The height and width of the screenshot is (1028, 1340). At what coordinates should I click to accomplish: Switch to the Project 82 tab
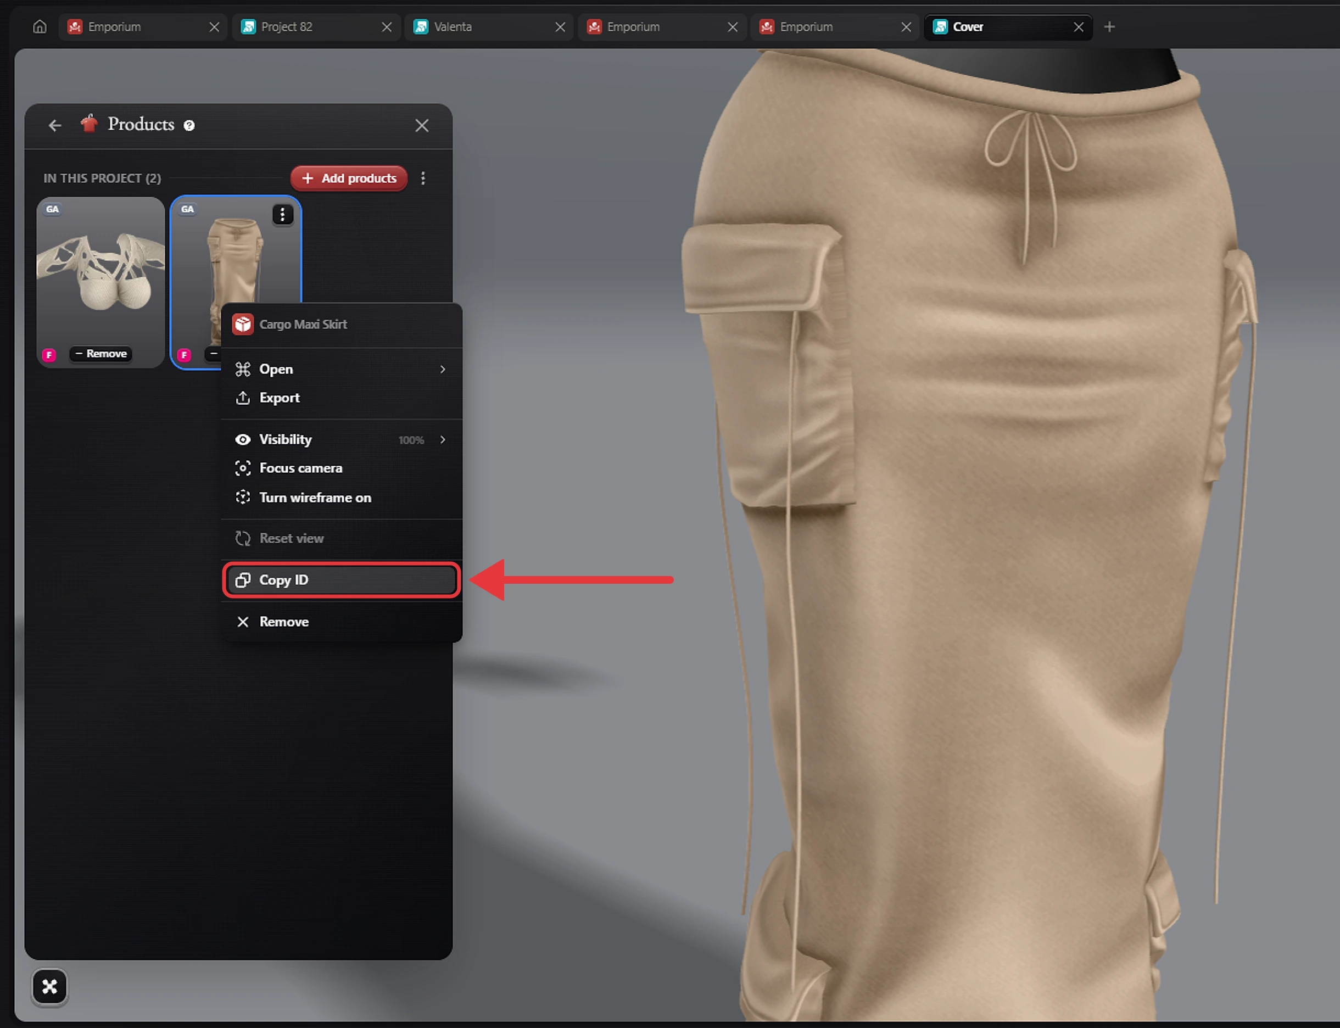tap(316, 27)
